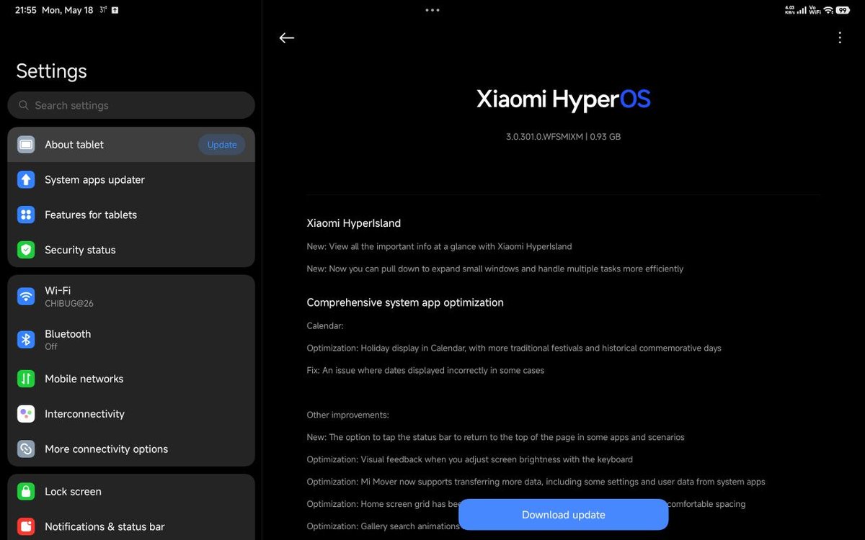The image size is (865, 540).
Task: Tap the About tablet icon
Action: [26, 145]
